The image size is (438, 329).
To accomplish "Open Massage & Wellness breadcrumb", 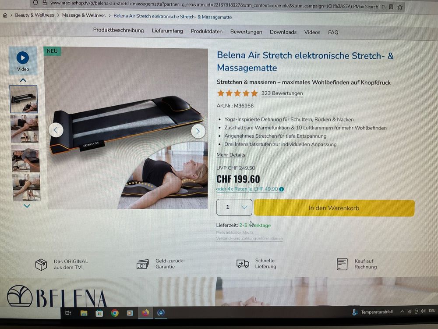I will pos(84,15).
